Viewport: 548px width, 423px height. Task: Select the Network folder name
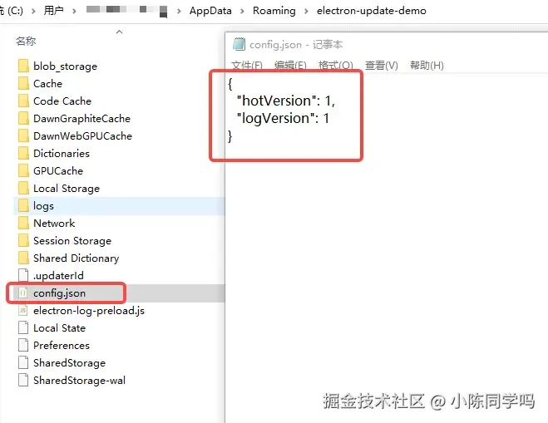tap(54, 224)
